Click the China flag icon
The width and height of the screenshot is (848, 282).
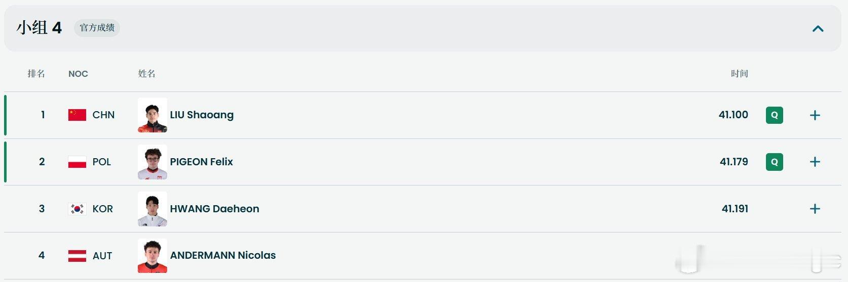tap(77, 115)
